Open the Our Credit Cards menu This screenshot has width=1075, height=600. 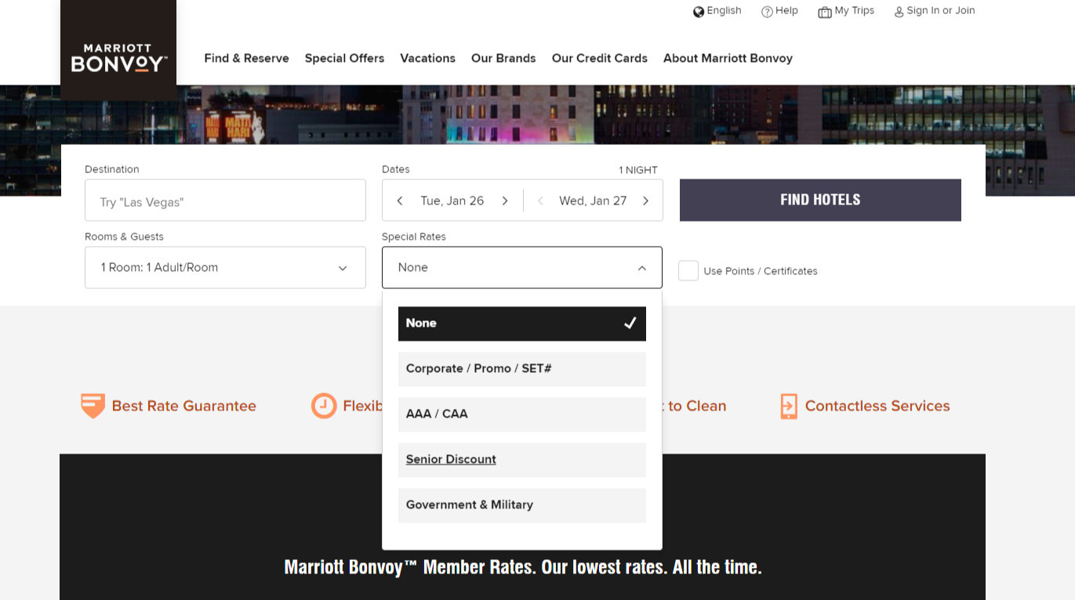coord(599,58)
